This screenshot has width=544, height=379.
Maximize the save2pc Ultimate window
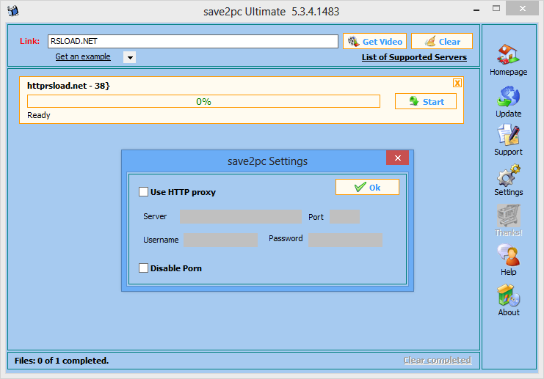pyautogui.click(x=496, y=8)
